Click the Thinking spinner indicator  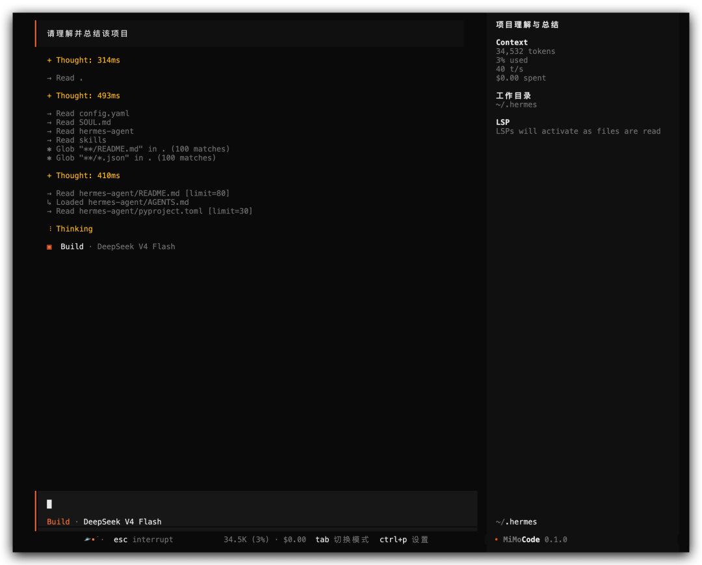[49, 229]
